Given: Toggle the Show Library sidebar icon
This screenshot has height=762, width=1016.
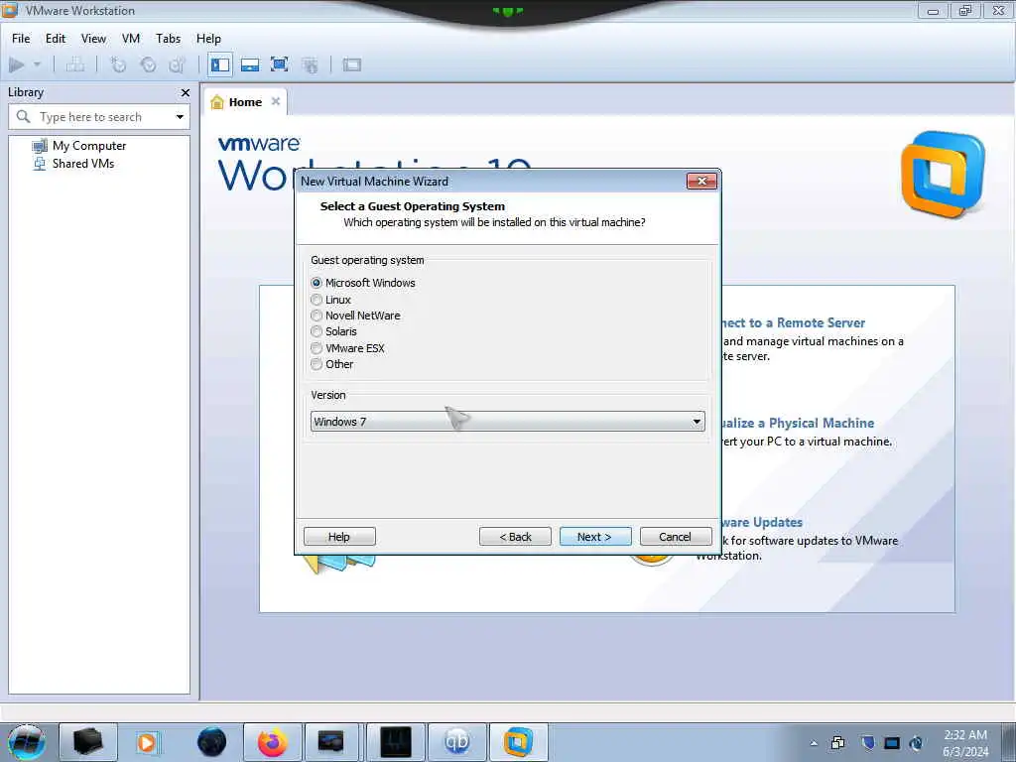Looking at the screenshot, I should pyautogui.click(x=220, y=64).
